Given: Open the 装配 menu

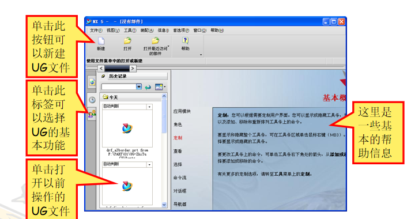Looking at the screenshot, I should tap(147, 31).
